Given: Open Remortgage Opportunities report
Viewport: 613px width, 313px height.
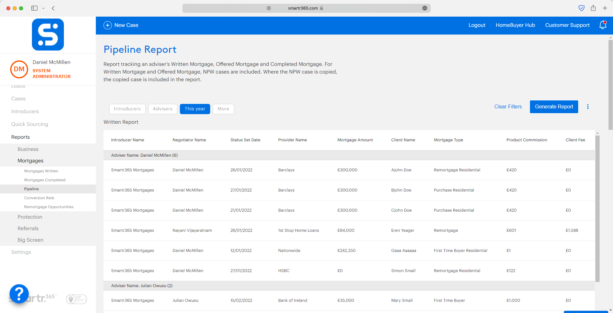Looking at the screenshot, I should tap(49, 207).
